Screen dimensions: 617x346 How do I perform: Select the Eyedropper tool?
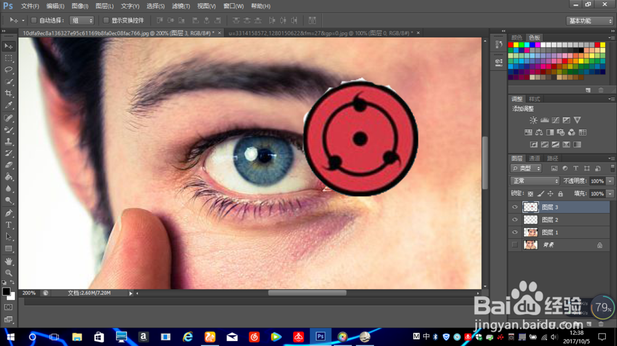click(9, 105)
